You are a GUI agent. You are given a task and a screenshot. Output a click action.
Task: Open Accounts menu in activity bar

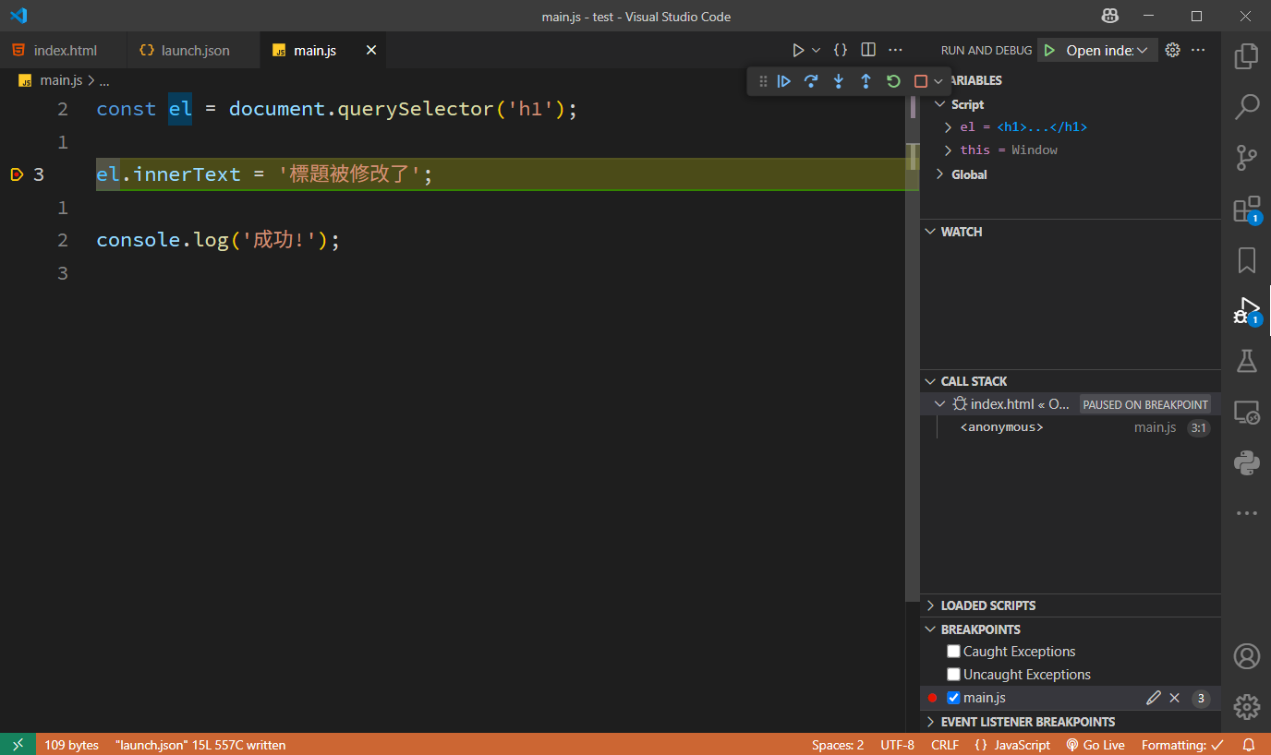(1247, 656)
